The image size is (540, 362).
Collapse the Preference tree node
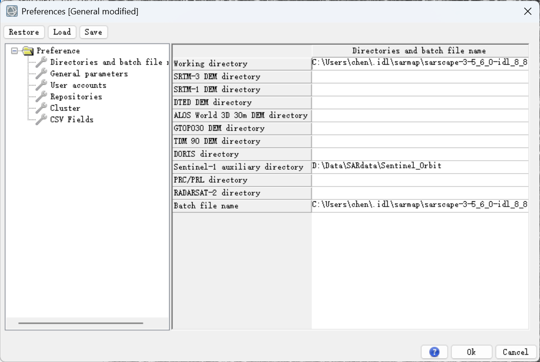tap(14, 51)
